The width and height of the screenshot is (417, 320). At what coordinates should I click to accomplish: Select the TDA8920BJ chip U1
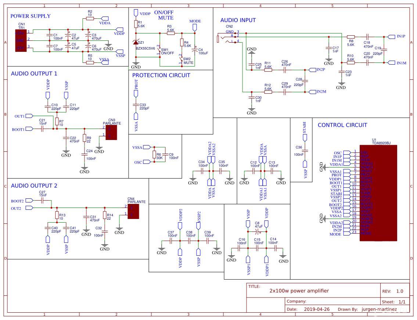378,193
